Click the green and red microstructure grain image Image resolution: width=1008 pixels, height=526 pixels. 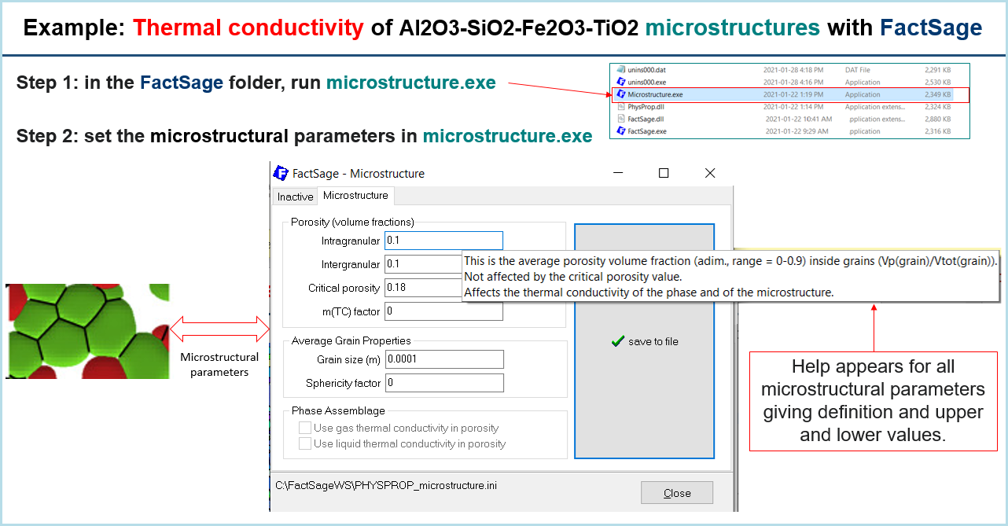click(87, 331)
